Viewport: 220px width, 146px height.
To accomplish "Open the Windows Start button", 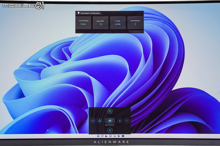I will point(98,136).
